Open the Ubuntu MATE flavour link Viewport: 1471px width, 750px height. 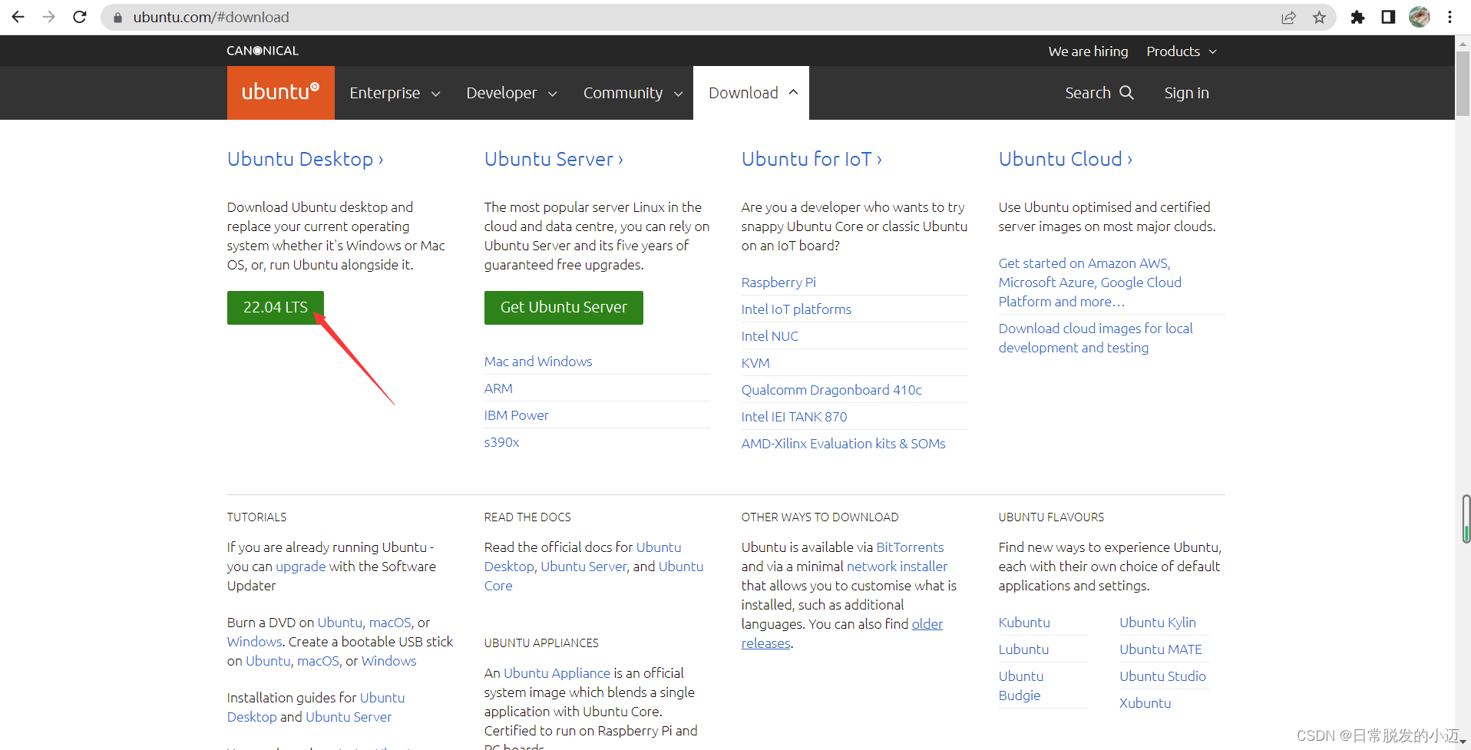[1161, 649]
